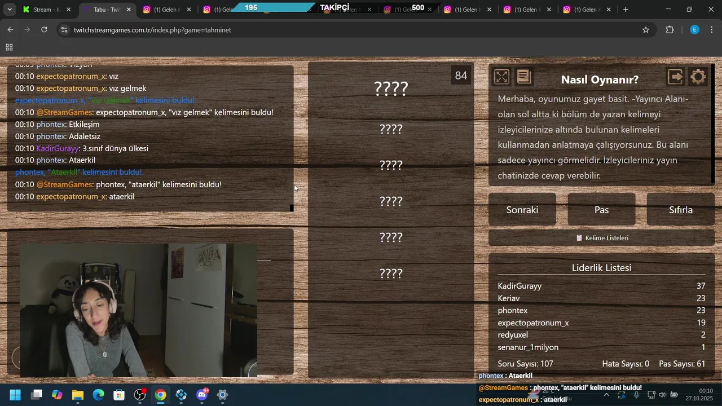Click Hata Sayısı: 0 stat
Image resolution: width=722 pixels, height=406 pixels.
626,364
